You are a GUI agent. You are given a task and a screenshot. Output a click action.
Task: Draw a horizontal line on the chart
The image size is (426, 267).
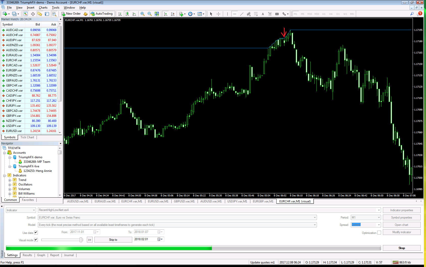click(235, 14)
